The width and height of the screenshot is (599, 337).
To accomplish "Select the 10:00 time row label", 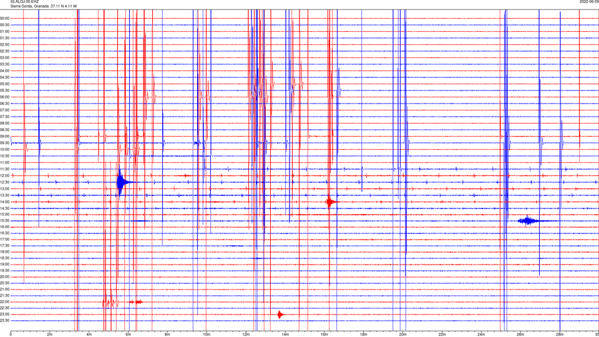I will point(5,149).
